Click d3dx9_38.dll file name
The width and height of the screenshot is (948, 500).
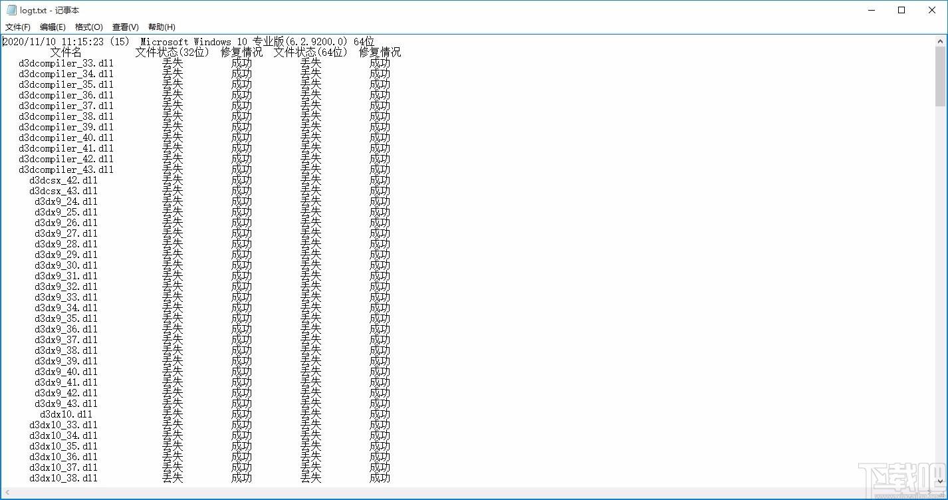click(x=66, y=350)
